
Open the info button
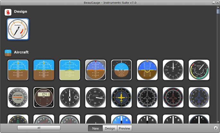point(216,128)
